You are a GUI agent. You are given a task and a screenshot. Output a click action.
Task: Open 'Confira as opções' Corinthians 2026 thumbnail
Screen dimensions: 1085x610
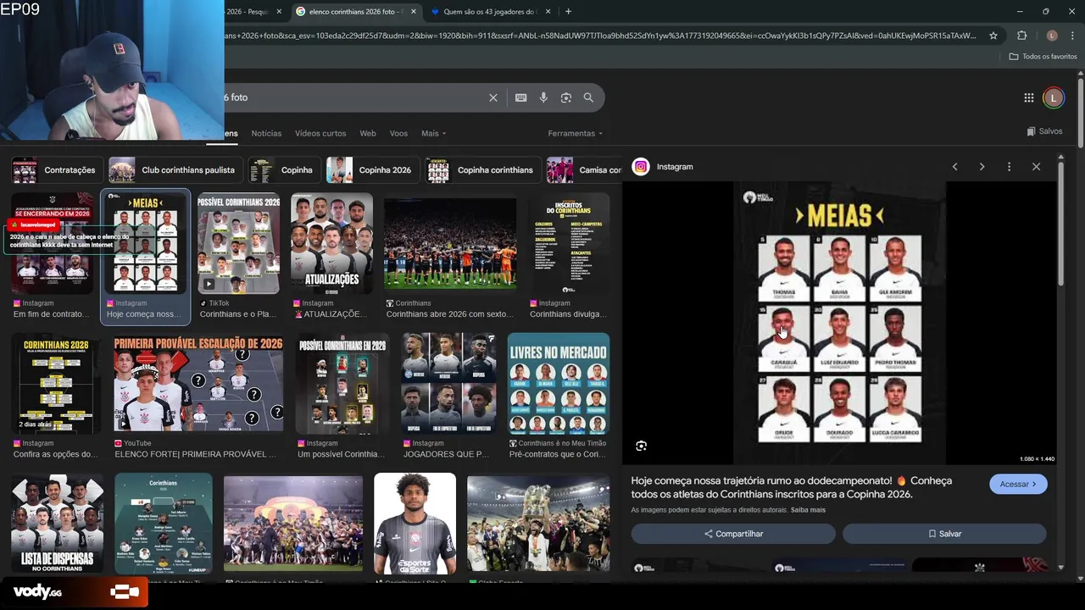56,384
